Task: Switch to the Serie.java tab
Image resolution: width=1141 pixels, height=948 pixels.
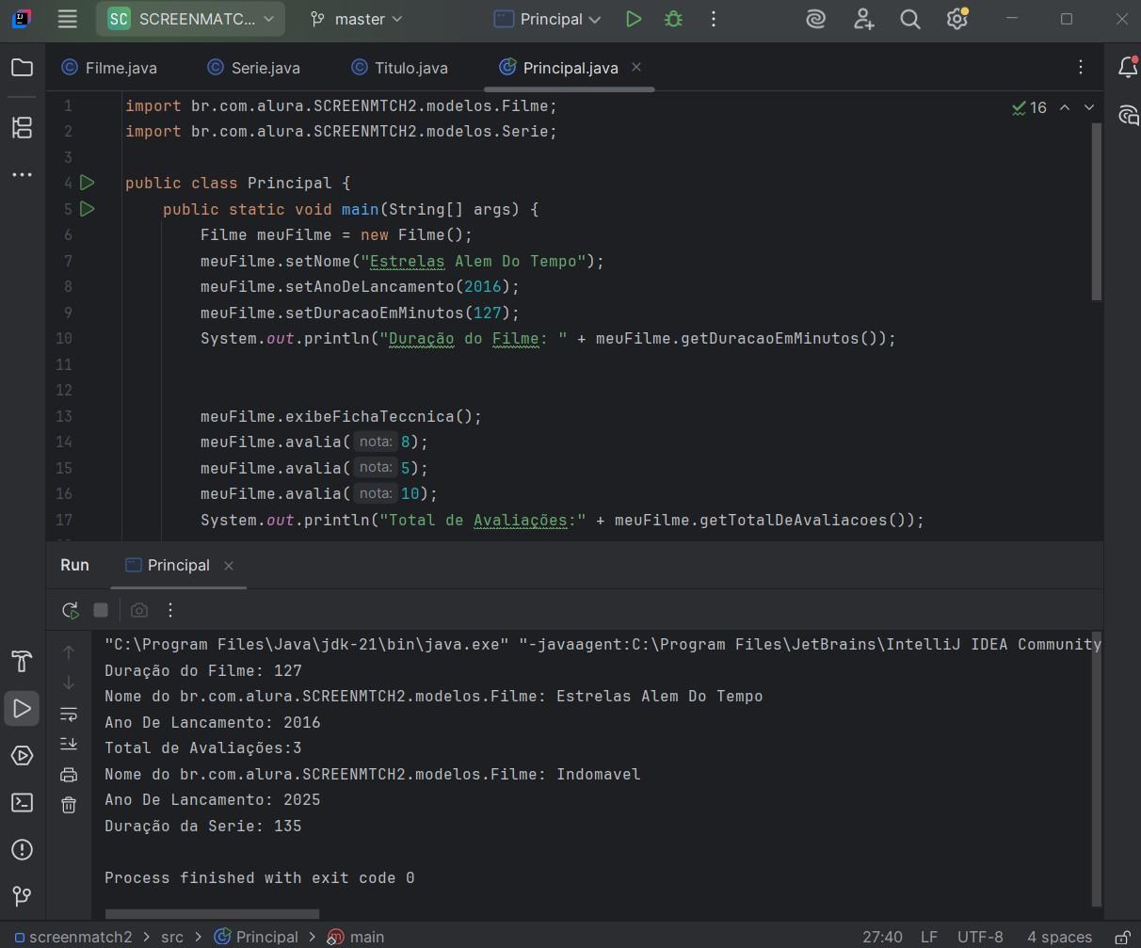Action: pyautogui.click(x=254, y=68)
